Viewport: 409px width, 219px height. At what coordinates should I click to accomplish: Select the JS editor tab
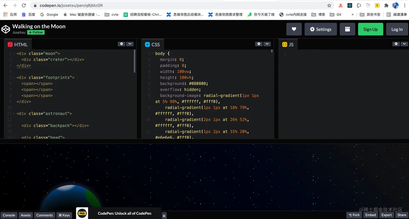(288, 44)
